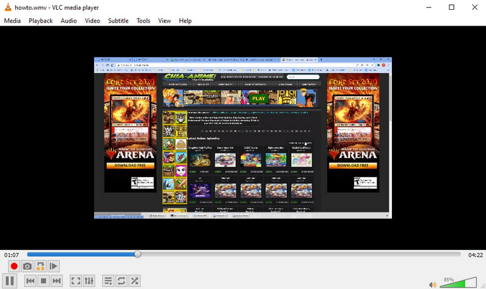Skip to the previous media track

(x=30, y=280)
